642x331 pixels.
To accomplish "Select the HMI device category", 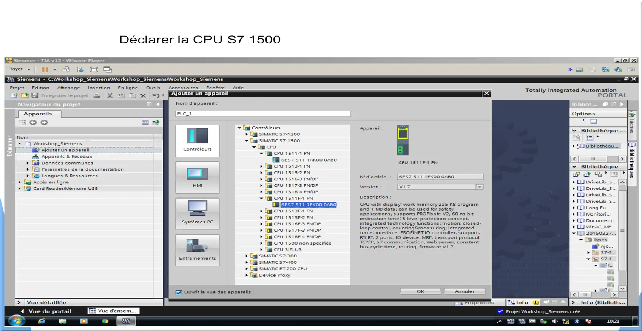I will point(197,177).
